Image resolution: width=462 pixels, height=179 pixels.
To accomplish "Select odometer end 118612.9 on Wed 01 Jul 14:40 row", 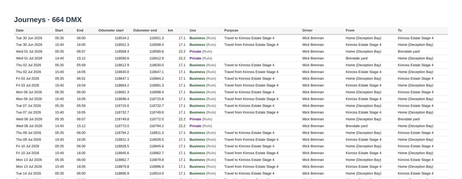I will (157, 58).
